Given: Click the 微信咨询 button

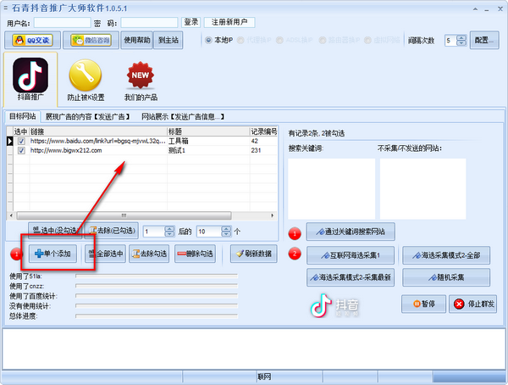Looking at the screenshot, I should point(91,40).
